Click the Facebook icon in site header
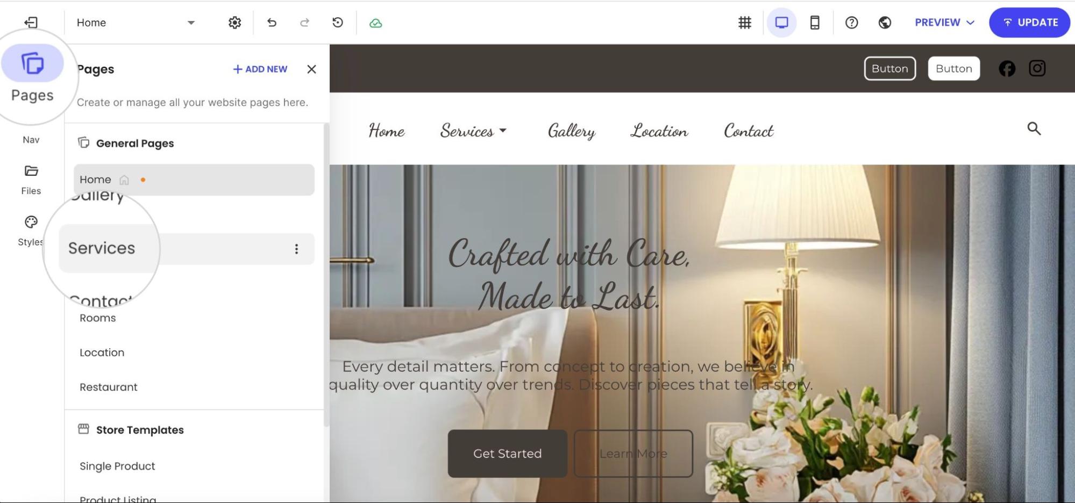 click(1007, 68)
